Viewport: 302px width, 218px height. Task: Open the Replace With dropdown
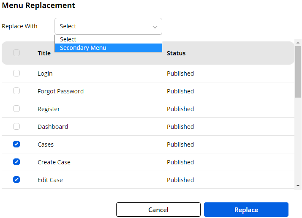coord(108,26)
